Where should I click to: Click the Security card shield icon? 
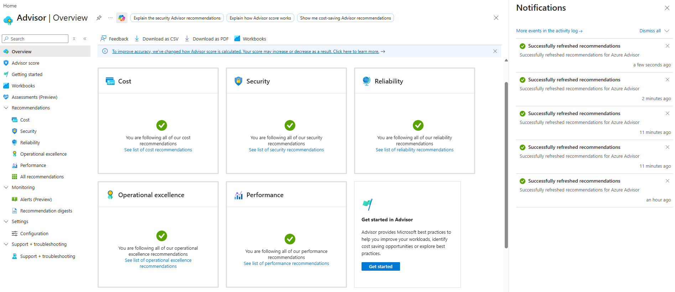[238, 81]
